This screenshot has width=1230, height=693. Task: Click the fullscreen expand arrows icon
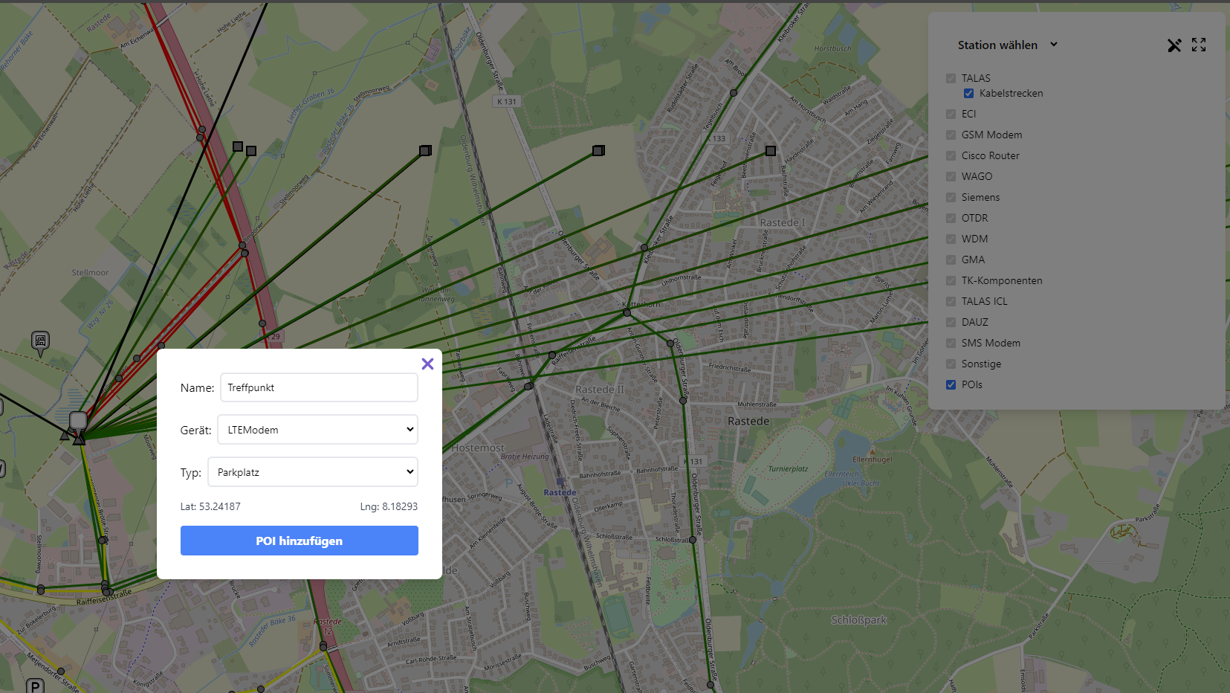tap(1199, 45)
